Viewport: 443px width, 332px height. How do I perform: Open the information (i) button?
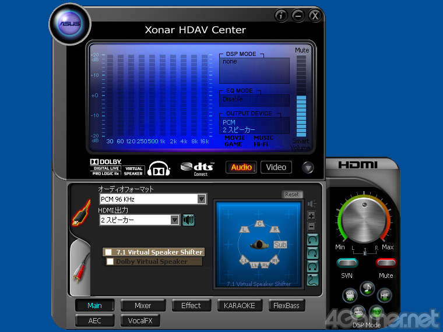coord(281,16)
